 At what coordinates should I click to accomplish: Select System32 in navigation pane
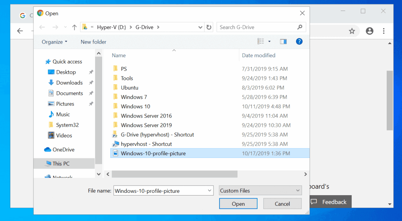pos(68,125)
